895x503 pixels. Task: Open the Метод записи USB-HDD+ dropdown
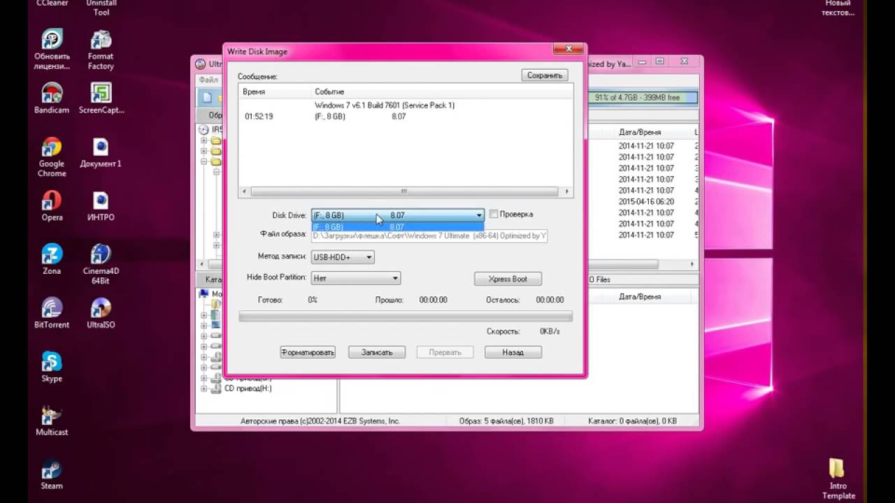pos(343,257)
